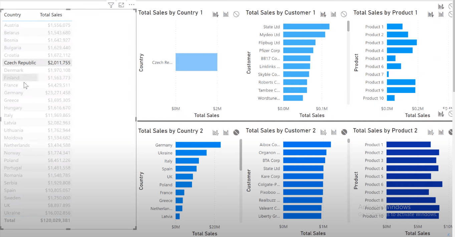Click the Latvia bar in Country 2 chart

(x=178, y=216)
